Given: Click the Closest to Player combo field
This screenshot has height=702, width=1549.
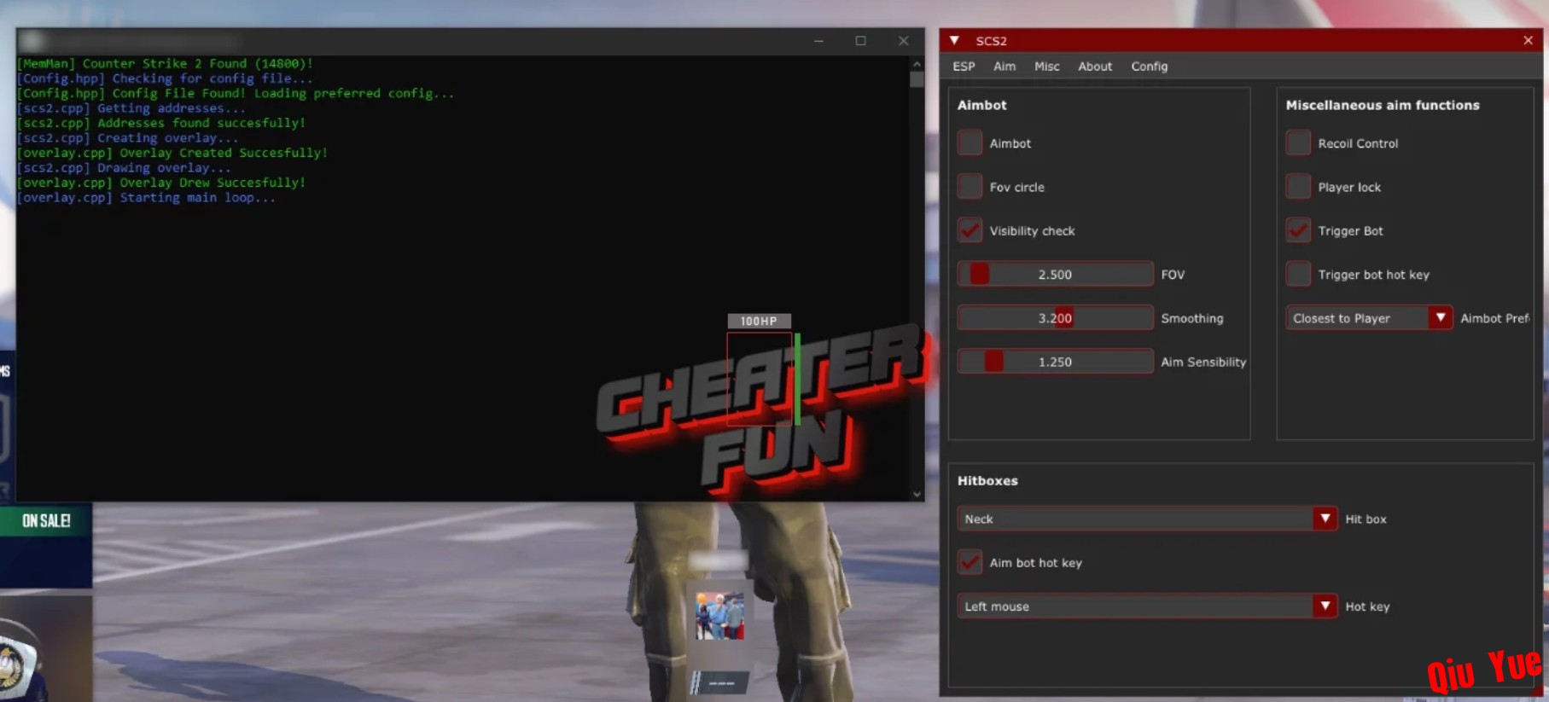Looking at the screenshot, I should (1369, 317).
